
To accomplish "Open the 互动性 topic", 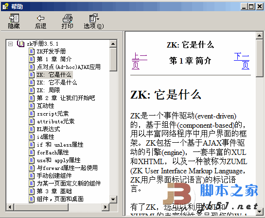I will [45, 106].
